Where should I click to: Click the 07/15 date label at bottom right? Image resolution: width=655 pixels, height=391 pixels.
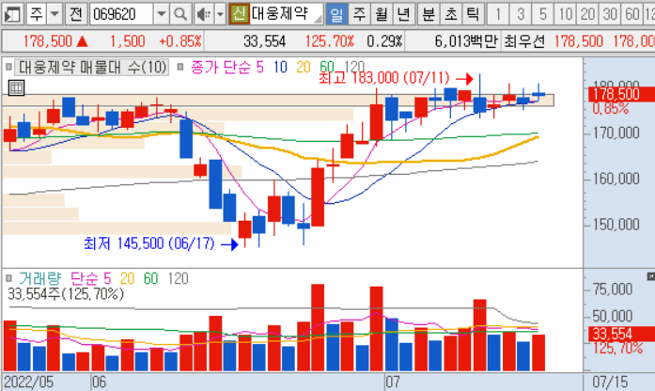click(x=610, y=383)
